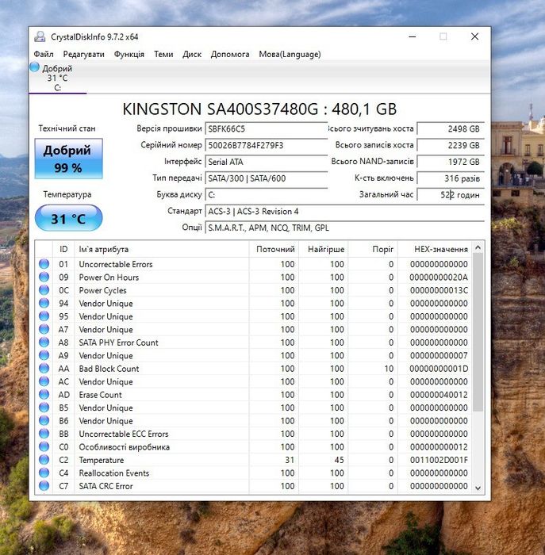Click the Температура label
Image resolution: width=545 pixels, height=555 pixels.
coord(67,194)
